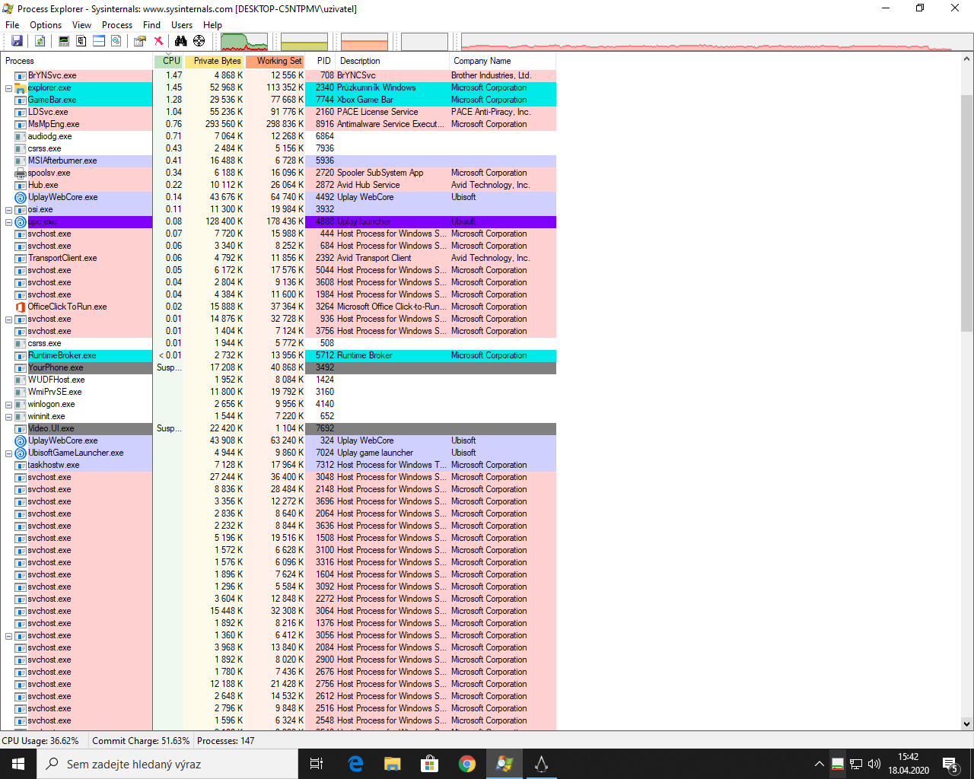Click the green CPU usage mini graph
974x779 pixels.
[x=243, y=42]
